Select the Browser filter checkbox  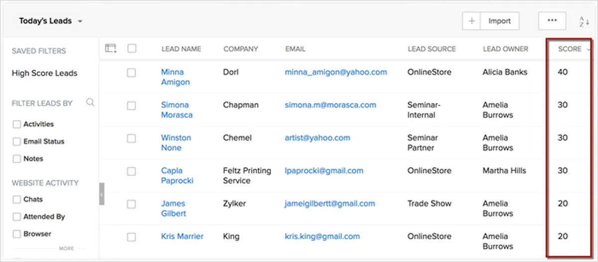17,234
